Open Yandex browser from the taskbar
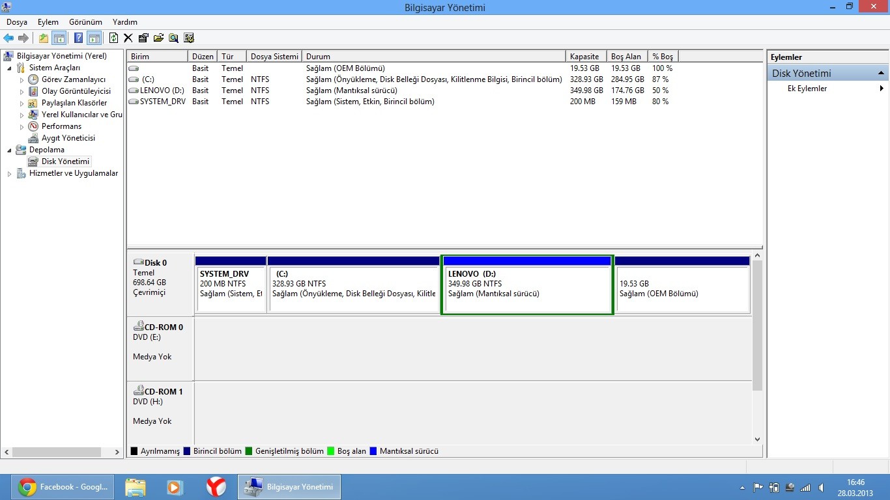Image resolution: width=890 pixels, height=500 pixels. [x=216, y=487]
